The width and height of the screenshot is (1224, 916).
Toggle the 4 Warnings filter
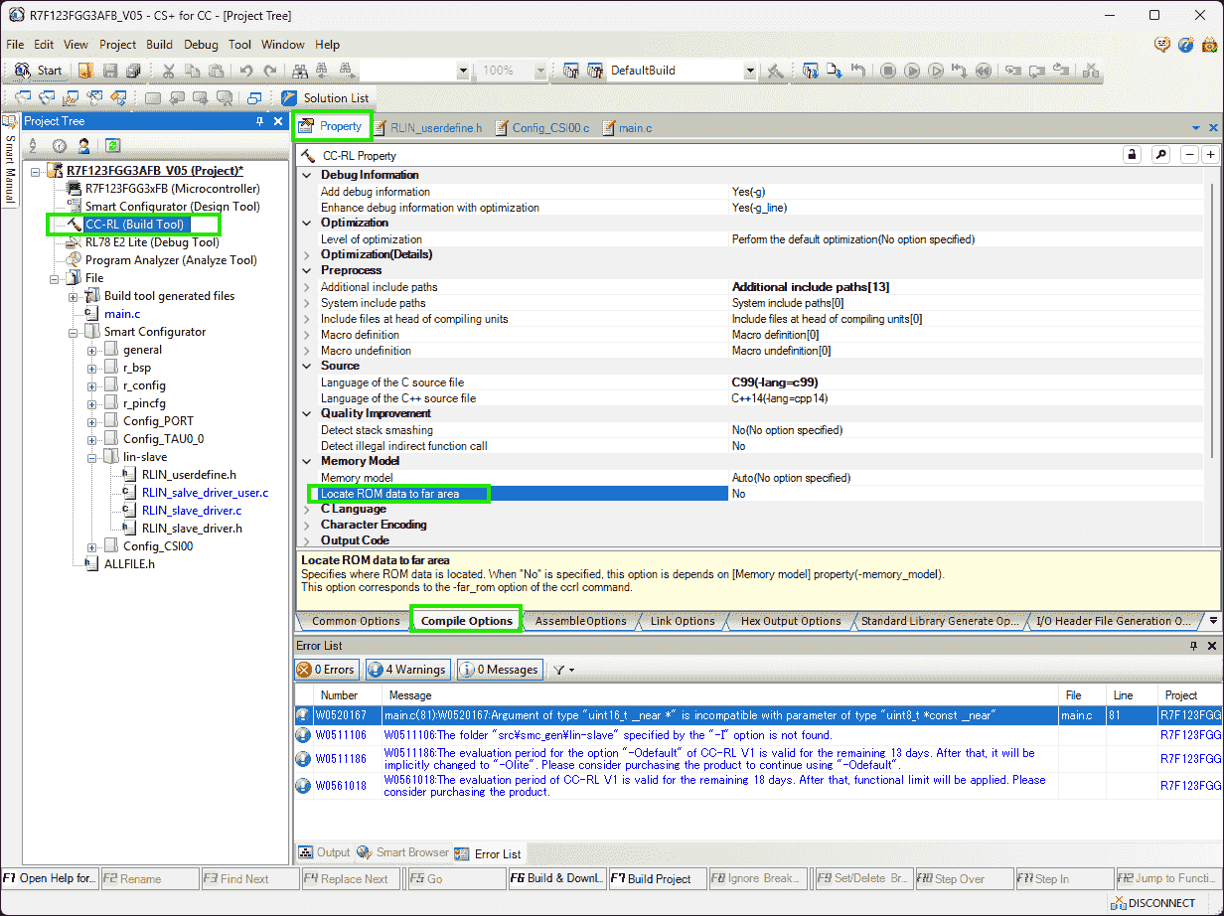tap(408, 670)
